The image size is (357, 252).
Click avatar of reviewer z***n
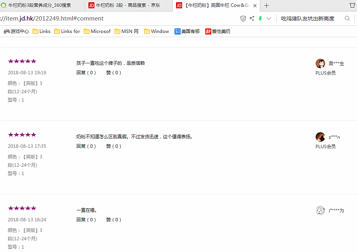[x=320, y=137]
